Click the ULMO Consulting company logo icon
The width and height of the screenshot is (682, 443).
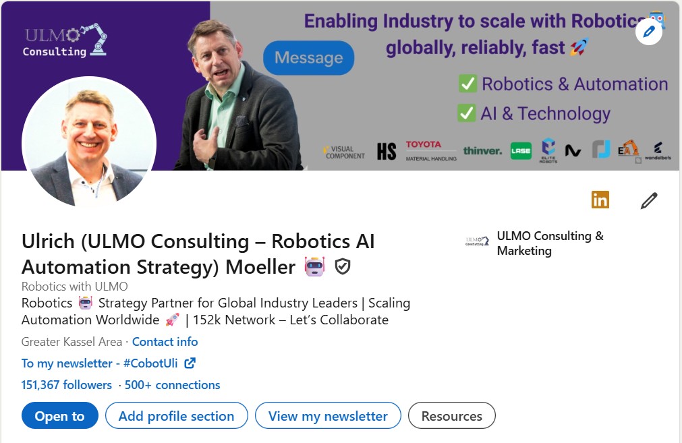[x=478, y=241]
